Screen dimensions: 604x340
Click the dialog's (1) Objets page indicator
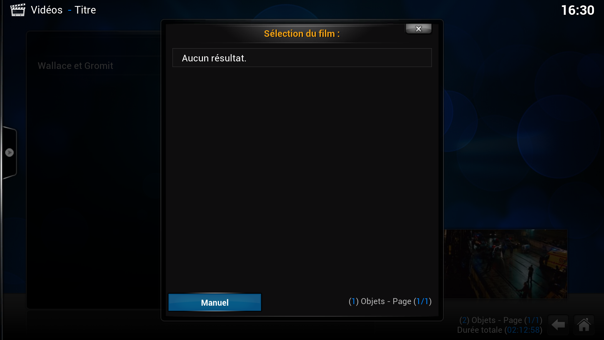coord(390,301)
